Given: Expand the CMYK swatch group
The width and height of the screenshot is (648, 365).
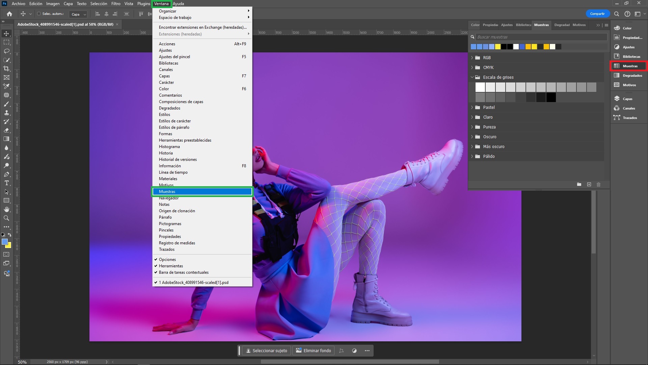Looking at the screenshot, I should [x=472, y=68].
